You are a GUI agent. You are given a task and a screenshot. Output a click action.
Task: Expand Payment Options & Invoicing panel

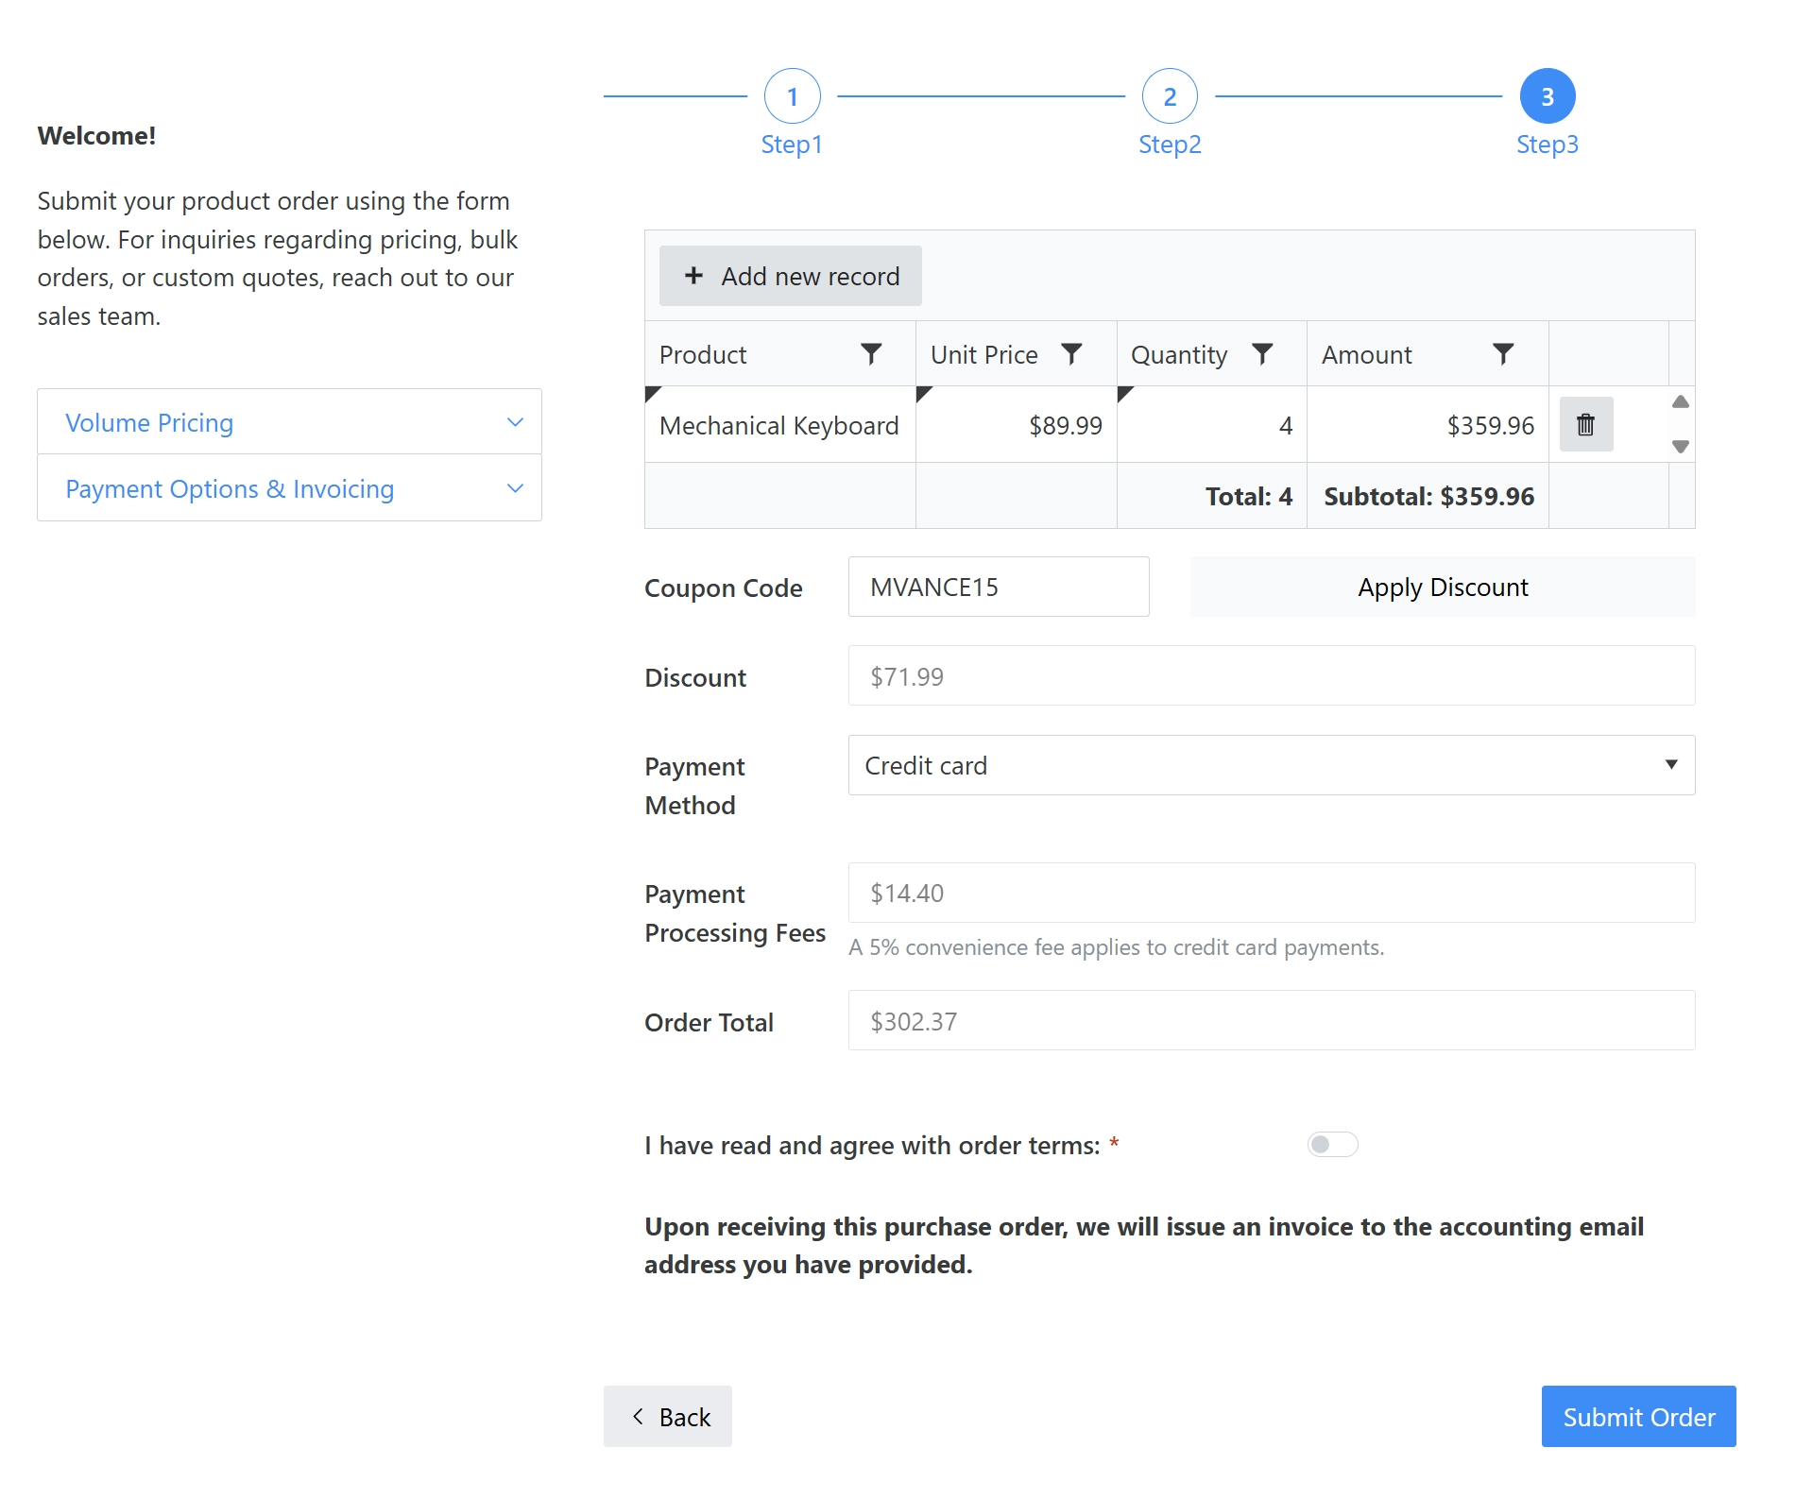pos(289,487)
